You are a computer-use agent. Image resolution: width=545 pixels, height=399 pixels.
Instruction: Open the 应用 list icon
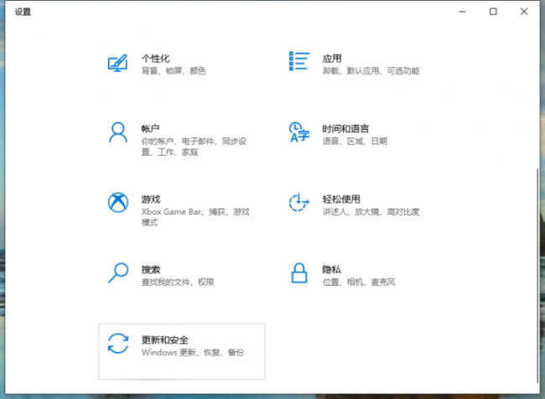click(299, 61)
